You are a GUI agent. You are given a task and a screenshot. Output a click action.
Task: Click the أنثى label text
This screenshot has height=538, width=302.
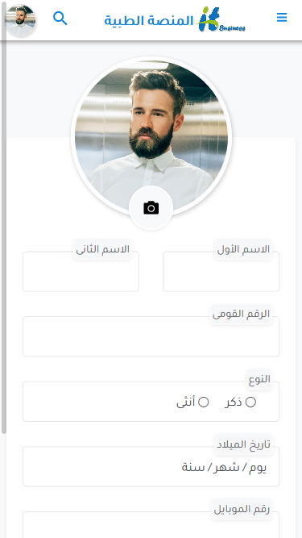pos(185,402)
